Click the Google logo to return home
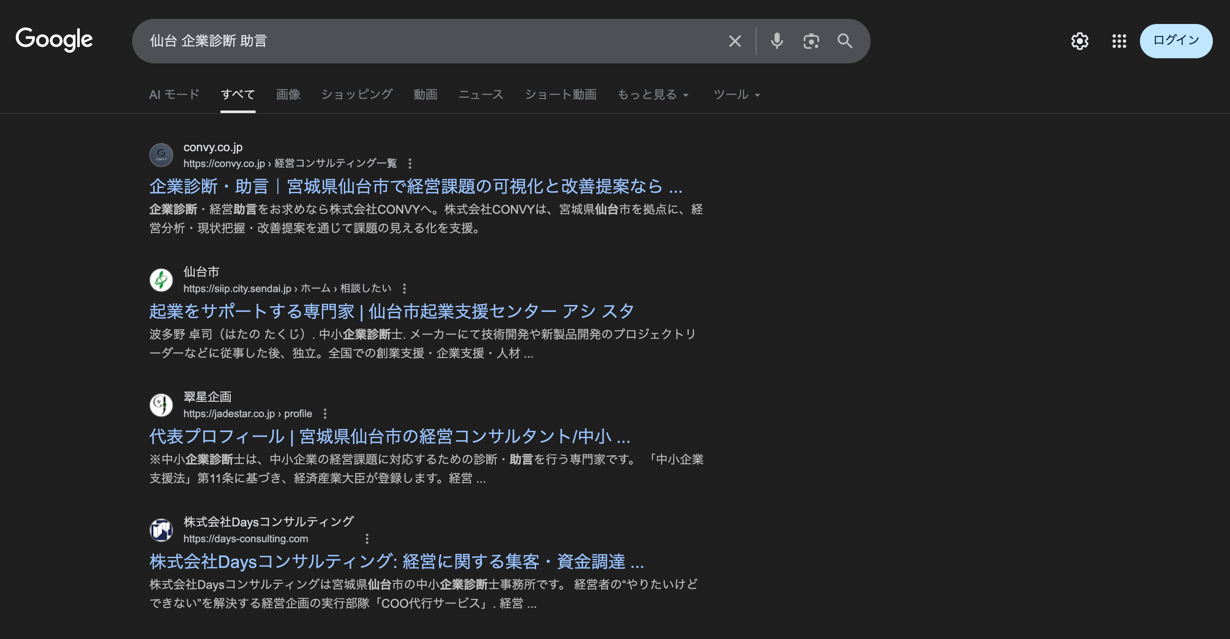Screen dimensions: 1230x639 54,40
